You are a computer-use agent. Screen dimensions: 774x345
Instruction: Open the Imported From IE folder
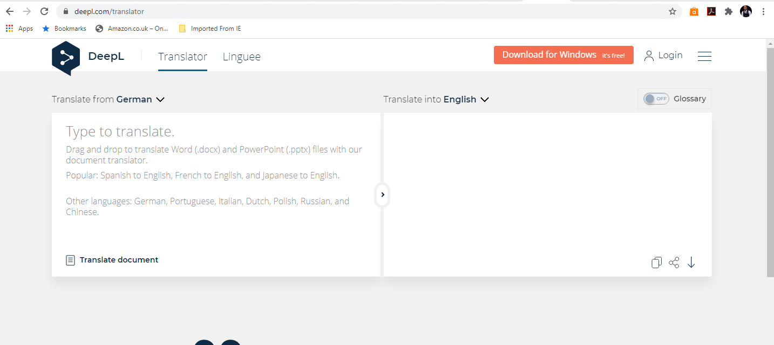pos(210,29)
